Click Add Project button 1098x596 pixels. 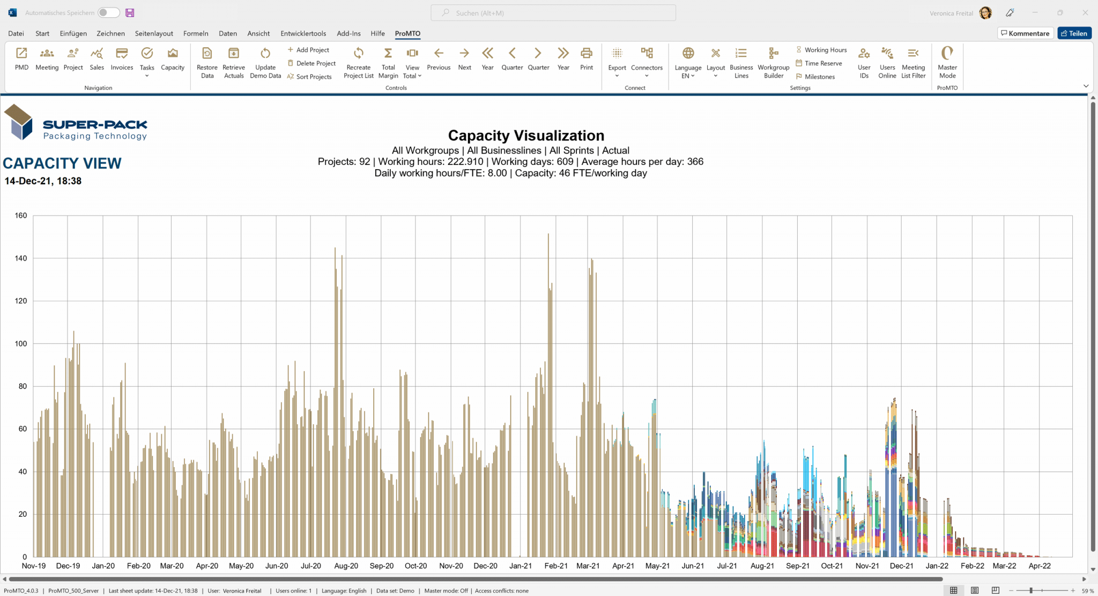308,50
